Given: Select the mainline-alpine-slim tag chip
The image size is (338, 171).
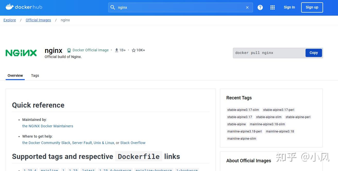Looking at the screenshot, I should 241,138.
